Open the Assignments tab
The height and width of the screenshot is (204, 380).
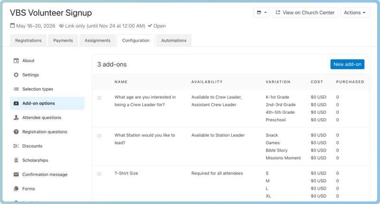coord(97,41)
